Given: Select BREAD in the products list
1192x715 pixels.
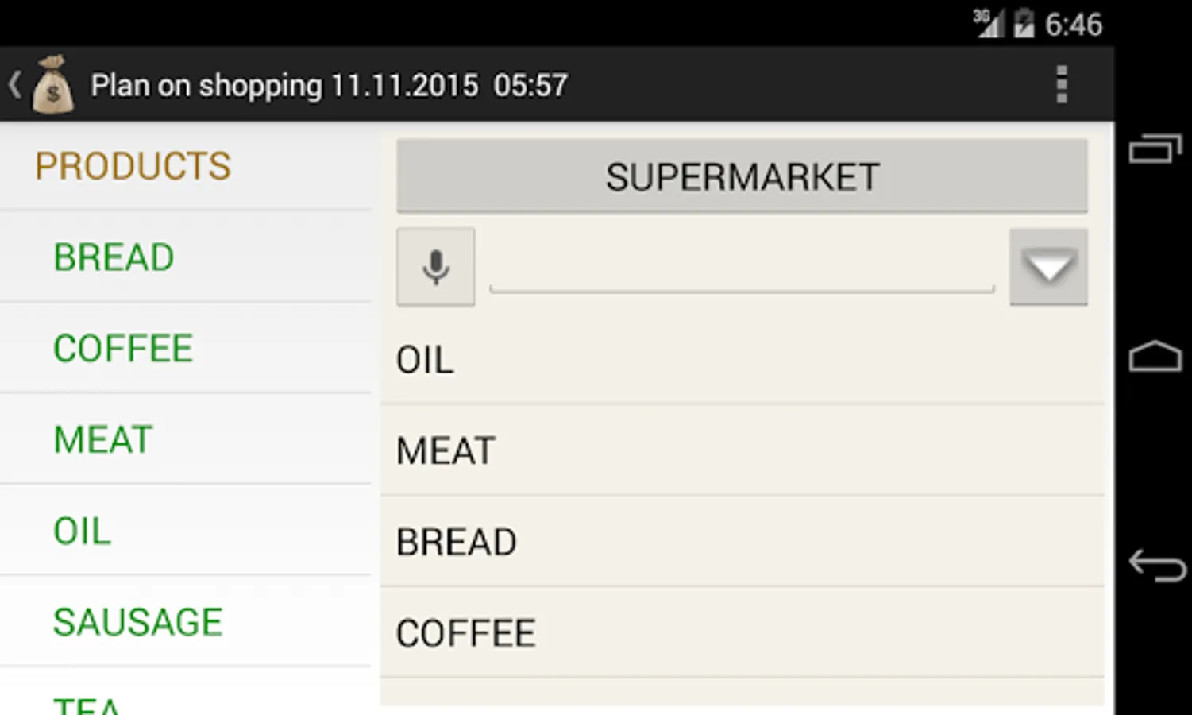Looking at the screenshot, I should pos(114,257).
